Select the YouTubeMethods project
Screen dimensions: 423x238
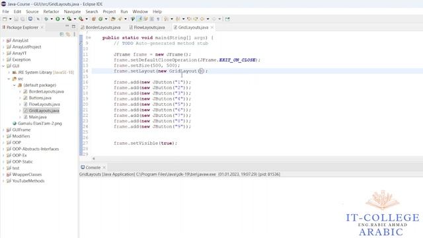click(x=28, y=180)
